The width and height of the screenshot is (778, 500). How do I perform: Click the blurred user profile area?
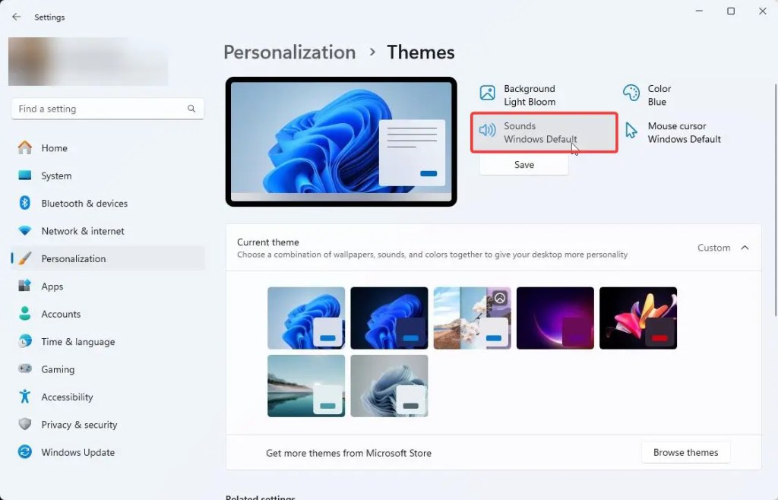(88, 62)
